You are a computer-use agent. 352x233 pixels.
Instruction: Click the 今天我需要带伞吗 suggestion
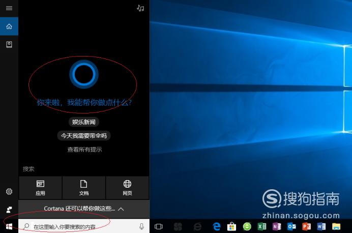click(84, 136)
